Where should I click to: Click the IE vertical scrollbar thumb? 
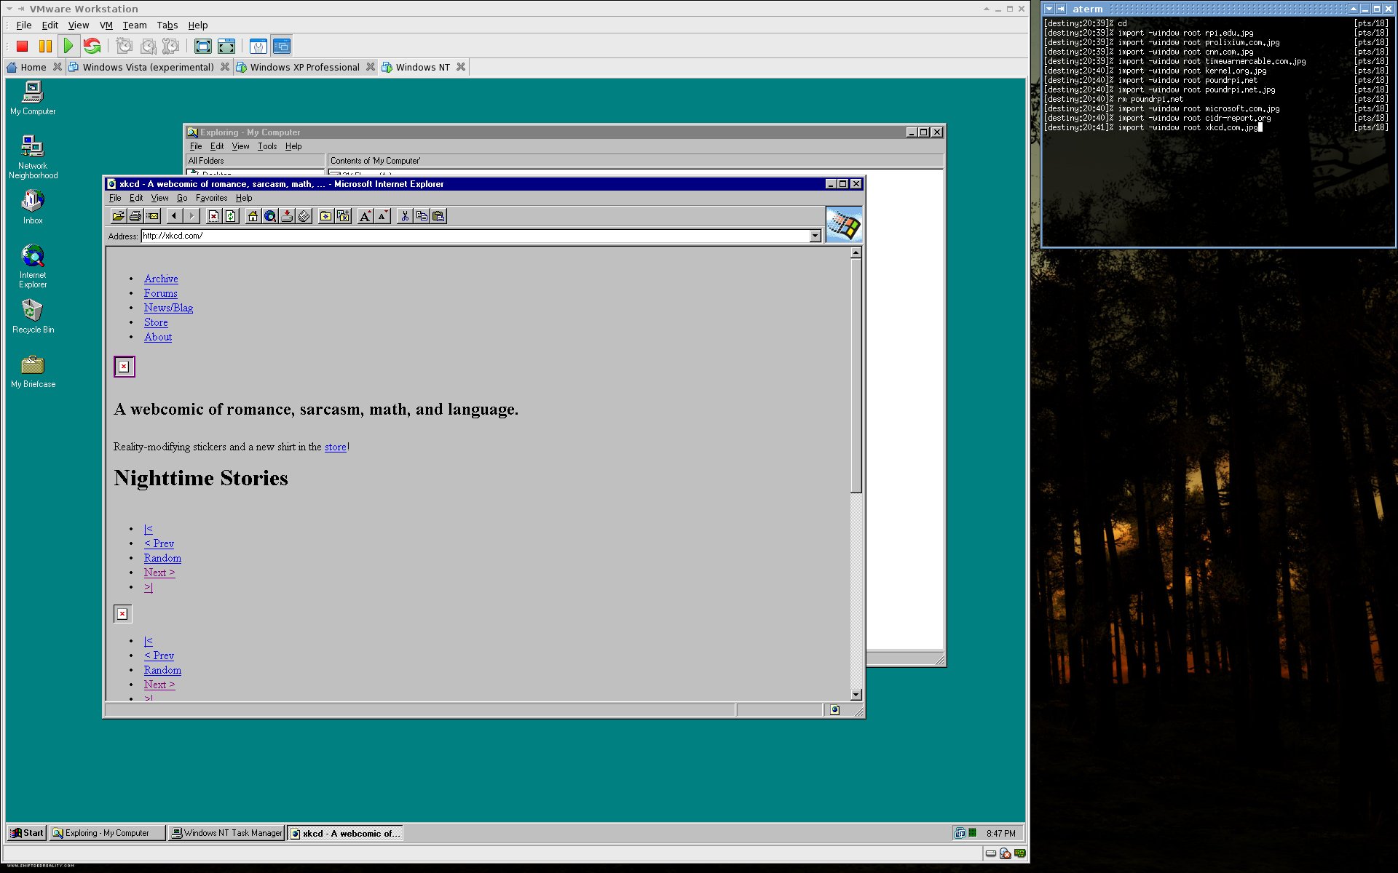pyautogui.click(x=856, y=375)
